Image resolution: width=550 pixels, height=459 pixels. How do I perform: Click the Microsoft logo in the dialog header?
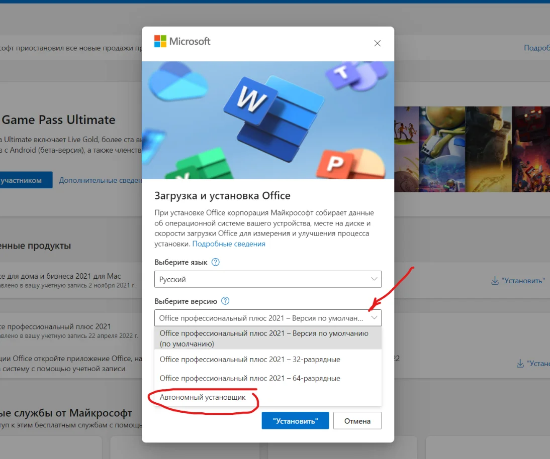(x=182, y=41)
